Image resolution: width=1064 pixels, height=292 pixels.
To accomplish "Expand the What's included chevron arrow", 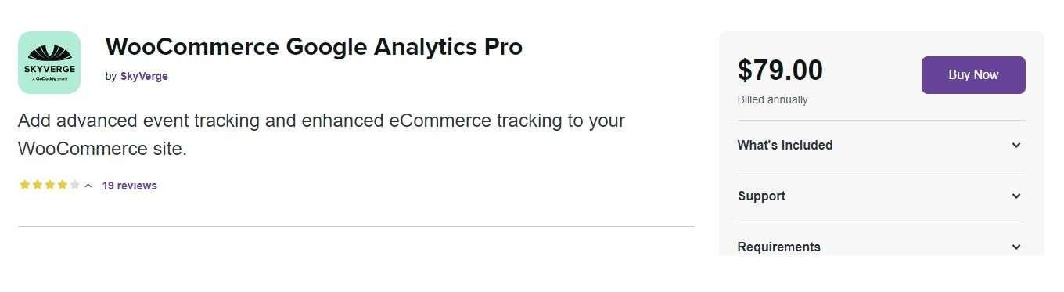I will coord(1016,145).
